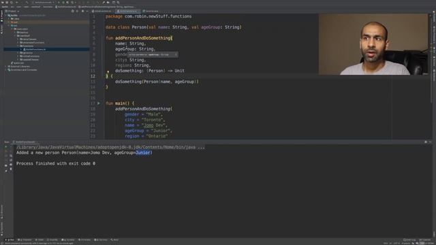436x245 pixels.
Task: Select the active KotlinFunctions editor tab
Action: point(128,11)
